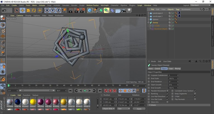
Task: Activate the Move tool
Action: (23, 10)
